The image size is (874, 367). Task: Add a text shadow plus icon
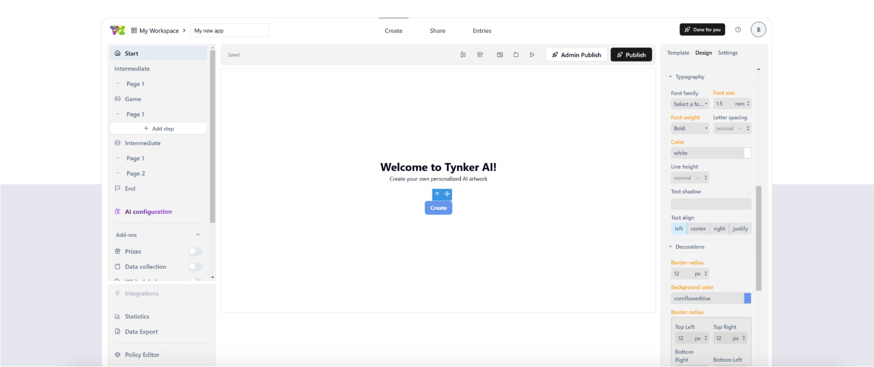pos(748,193)
